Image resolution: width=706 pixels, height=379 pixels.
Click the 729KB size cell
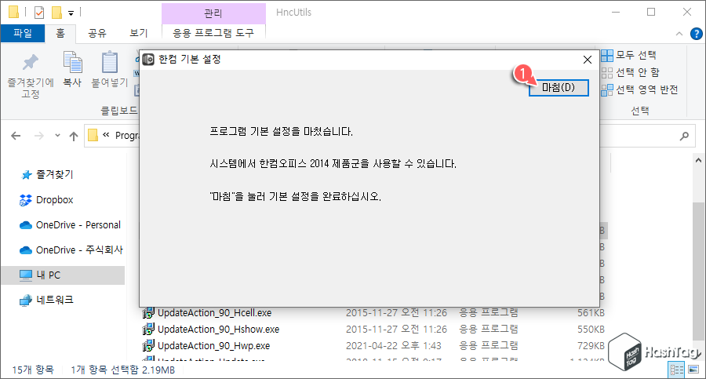591,346
